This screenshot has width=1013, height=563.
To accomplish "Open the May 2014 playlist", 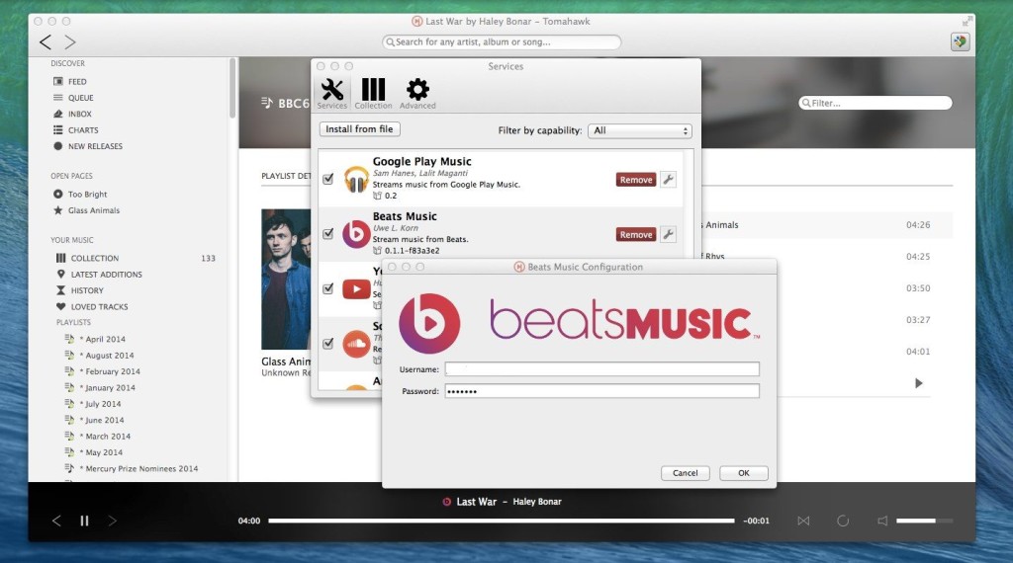I will click(103, 452).
